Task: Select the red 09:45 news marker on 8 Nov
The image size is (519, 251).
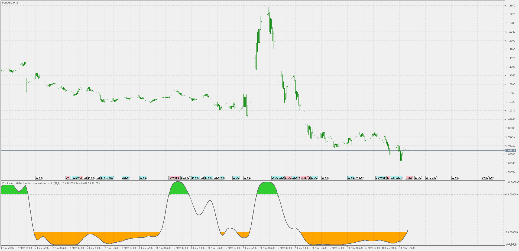Action: (x=176, y=178)
